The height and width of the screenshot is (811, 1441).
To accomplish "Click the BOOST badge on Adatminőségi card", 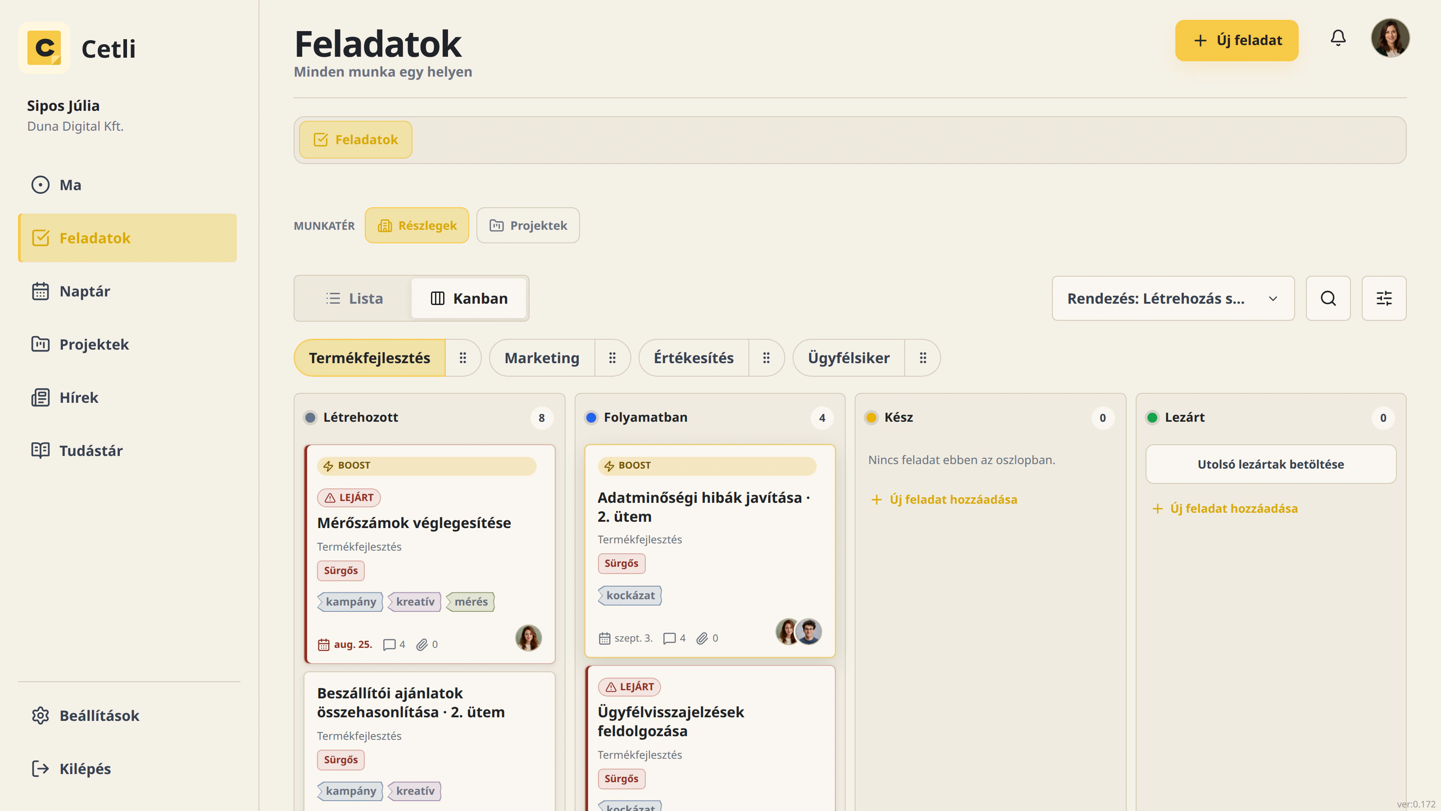I will pos(707,466).
